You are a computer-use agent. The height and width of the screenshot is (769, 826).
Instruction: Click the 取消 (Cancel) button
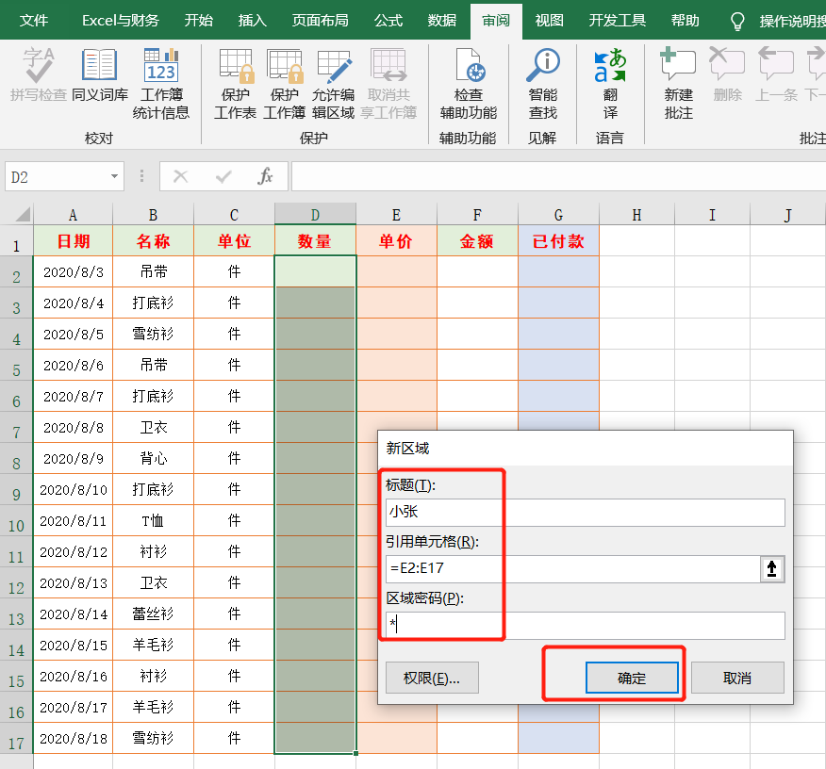(x=737, y=678)
